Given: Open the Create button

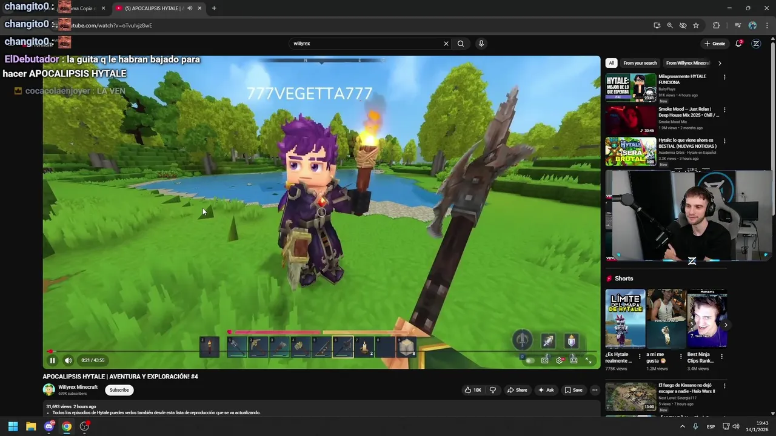Looking at the screenshot, I should pos(715,44).
